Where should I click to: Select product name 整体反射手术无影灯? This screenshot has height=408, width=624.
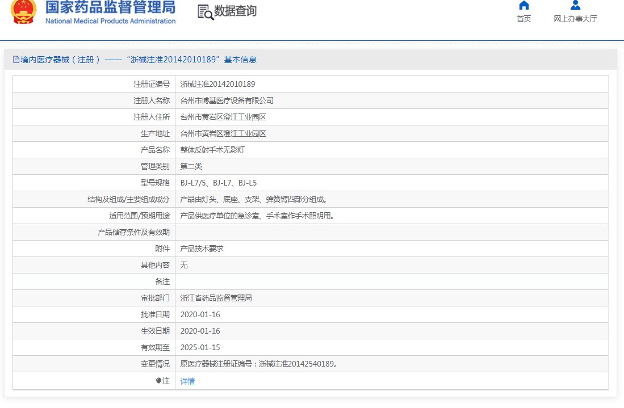212,150
